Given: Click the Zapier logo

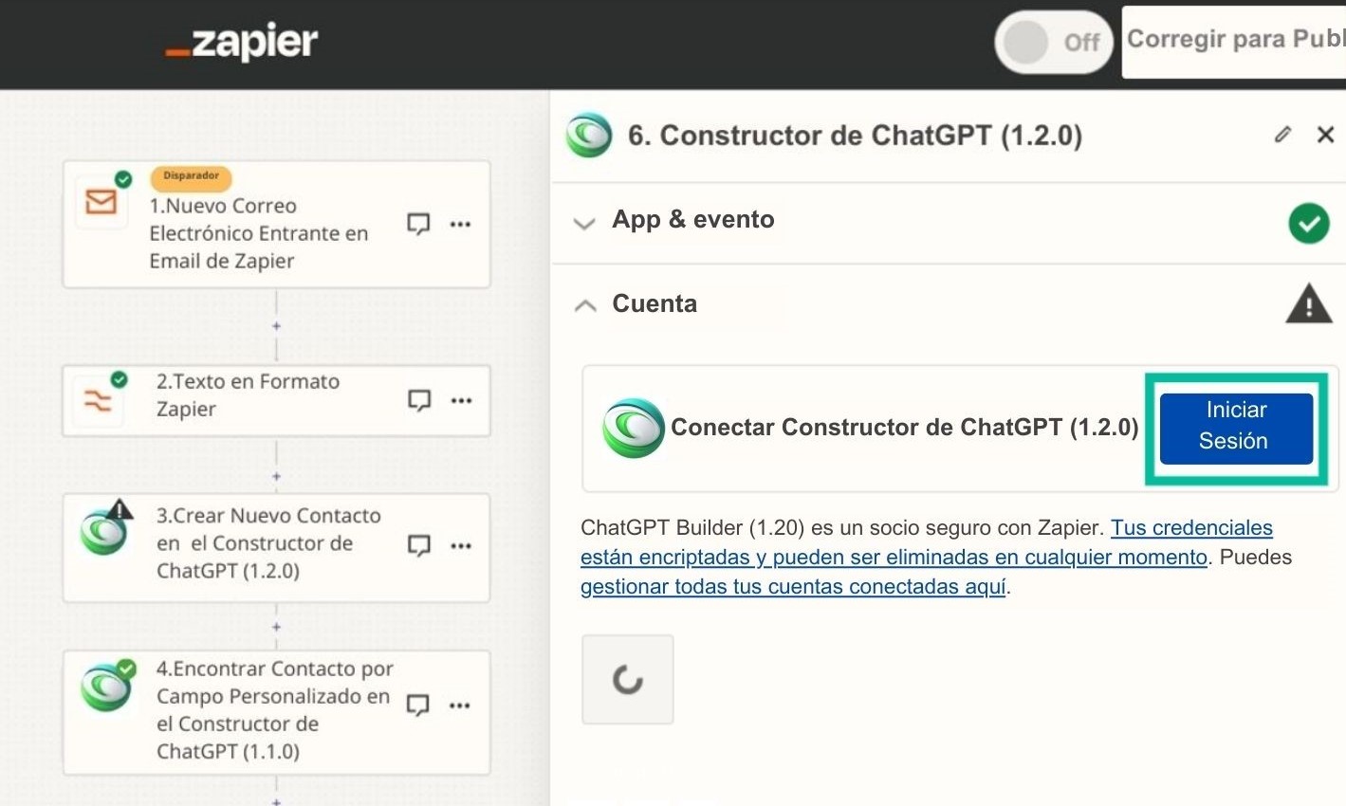Looking at the screenshot, I should 241,43.
